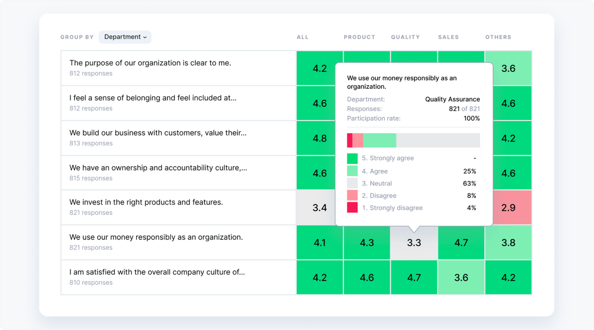
Task: Click the "1. Strongly disagree" red legend swatch
Action: pyautogui.click(x=352, y=208)
